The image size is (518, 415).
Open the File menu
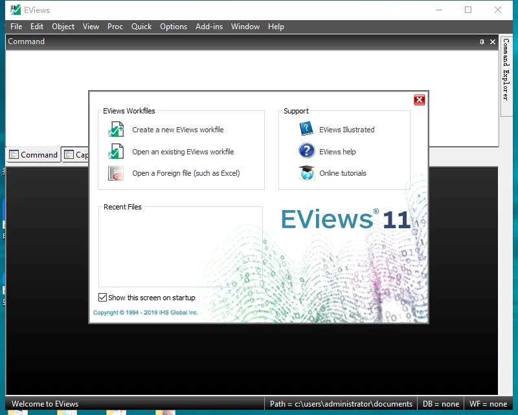[16, 27]
